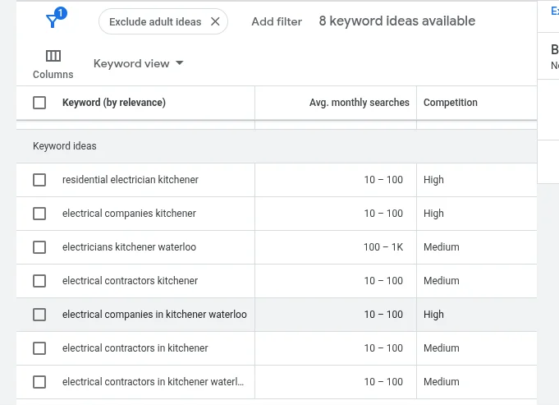Check electricians kitchener waterloo row

tap(39, 247)
